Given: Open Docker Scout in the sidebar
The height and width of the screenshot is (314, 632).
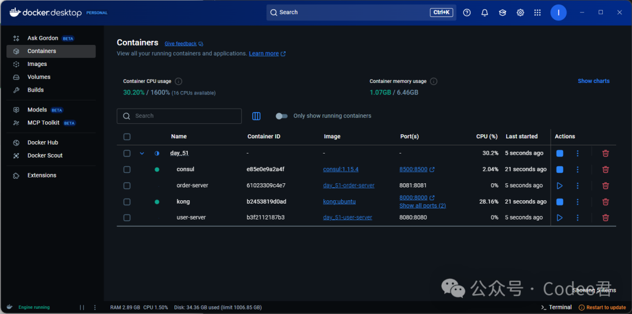Looking at the screenshot, I should (51, 155).
